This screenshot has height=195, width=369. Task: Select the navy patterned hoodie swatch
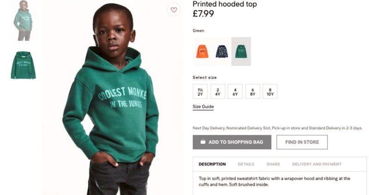222,52
